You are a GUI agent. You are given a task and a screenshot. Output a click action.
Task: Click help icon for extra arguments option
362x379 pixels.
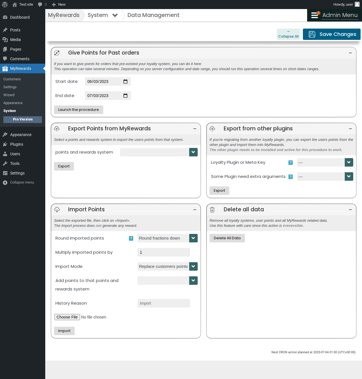click(x=290, y=177)
